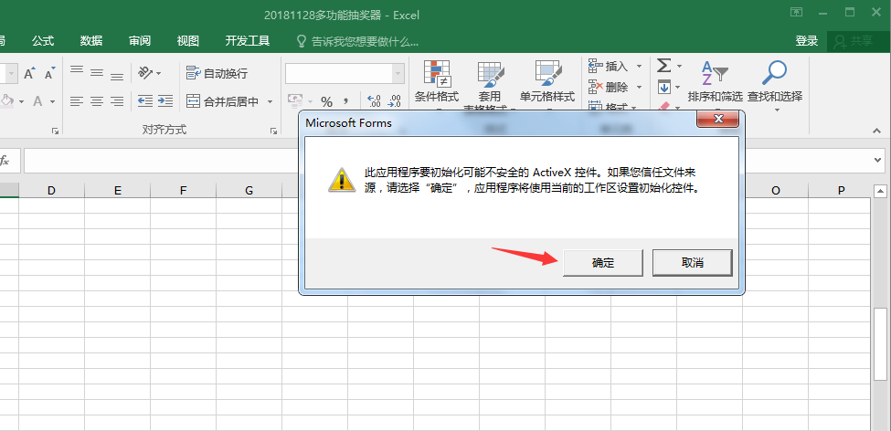Click the font color A icon
The image size is (891, 431).
tap(37, 101)
